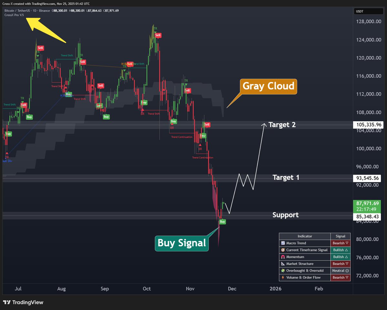387x310 pixels.
Task: Open the USDT currency selector
Action: tap(368, 11)
